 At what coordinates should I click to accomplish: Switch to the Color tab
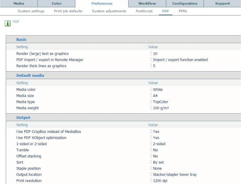pos(56,4)
